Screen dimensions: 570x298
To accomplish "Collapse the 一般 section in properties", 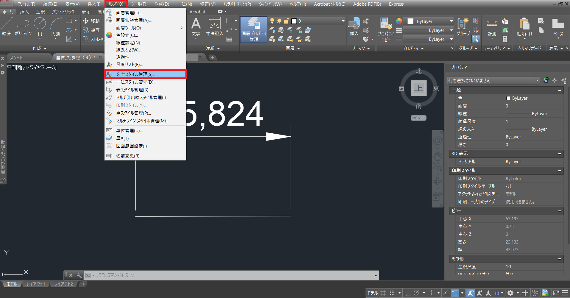I will [560, 90].
